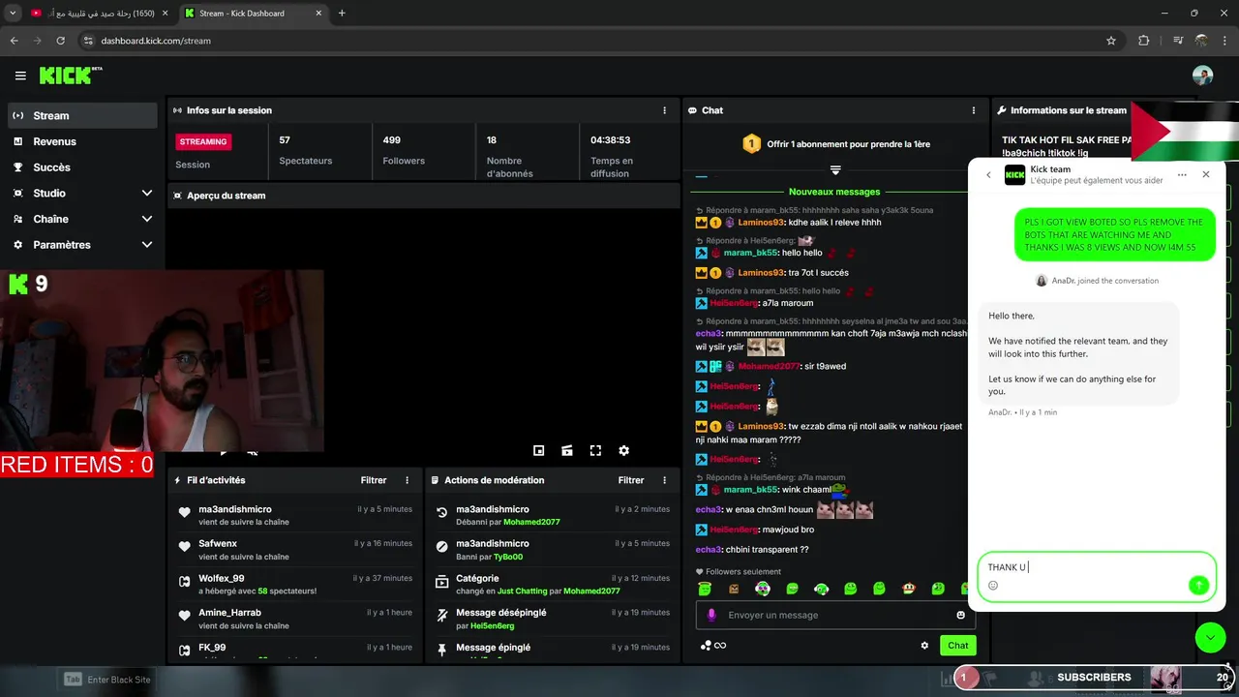This screenshot has width=1239, height=697.
Task: Open the browser extensions puzzle icon
Action: coord(1144,41)
